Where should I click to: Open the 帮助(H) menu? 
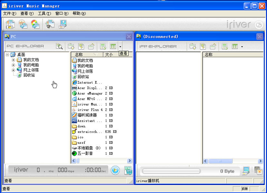[x=79, y=14]
